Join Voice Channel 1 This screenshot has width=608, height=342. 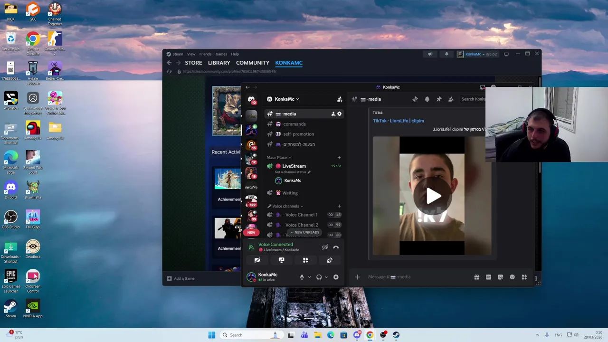pyautogui.click(x=304, y=215)
